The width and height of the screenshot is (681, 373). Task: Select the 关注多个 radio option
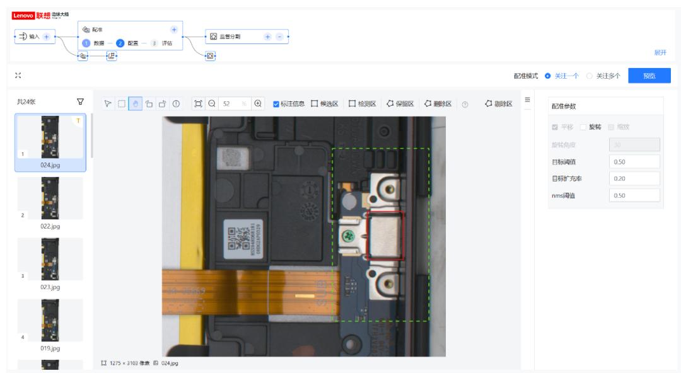pyautogui.click(x=590, y=76)
